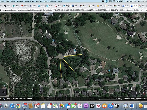Image resolution: width=147 pixels, height=110 pixels.
Task: Open Microsoft Word from the dock
Action: point(132,106)
